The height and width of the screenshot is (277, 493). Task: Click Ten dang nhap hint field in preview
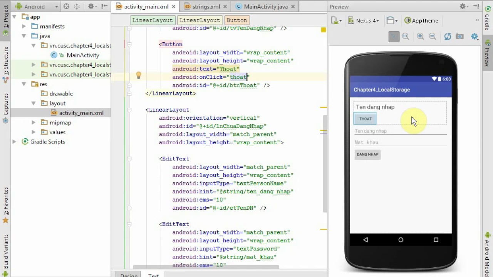pos(401,131)
